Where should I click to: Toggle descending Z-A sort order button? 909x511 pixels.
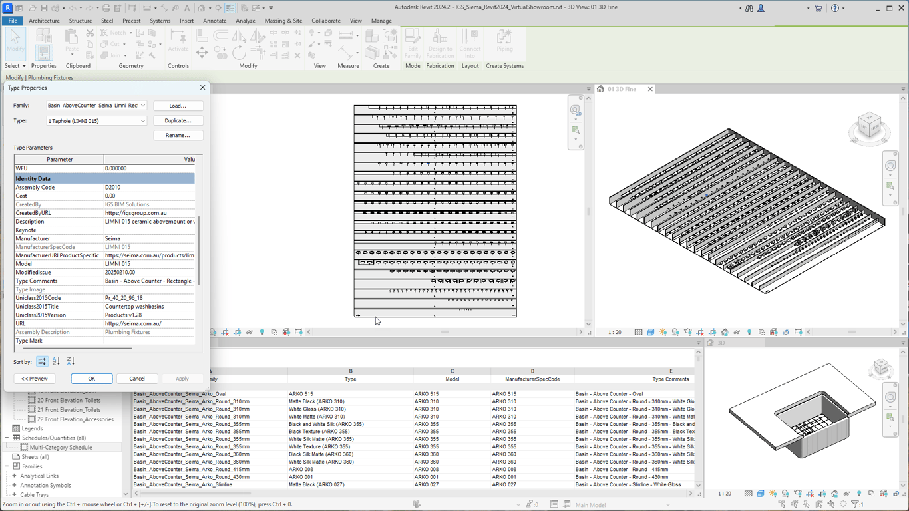pyautogui.click(x=71, y=361)
